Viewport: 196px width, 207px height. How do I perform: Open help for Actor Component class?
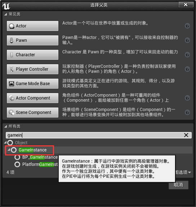(187, 98)
